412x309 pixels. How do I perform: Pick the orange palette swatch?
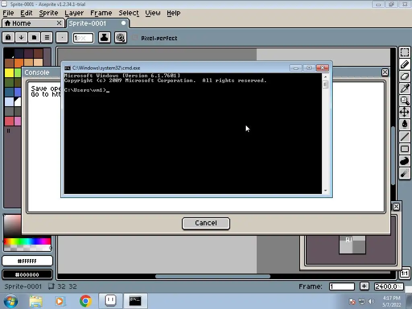(19, 63)
